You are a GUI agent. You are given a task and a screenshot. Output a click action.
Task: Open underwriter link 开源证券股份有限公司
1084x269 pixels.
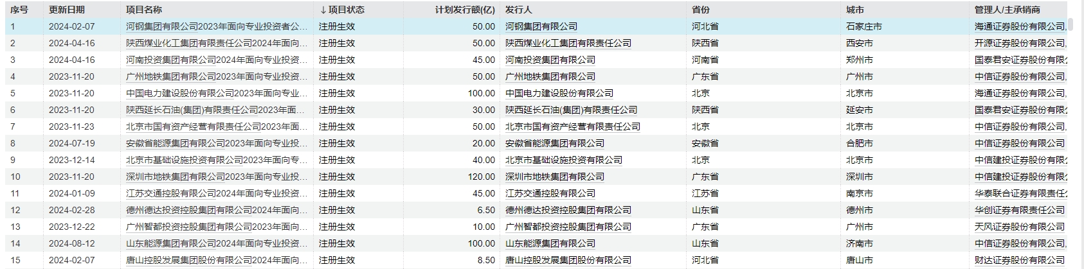(x=1020, y=44)
